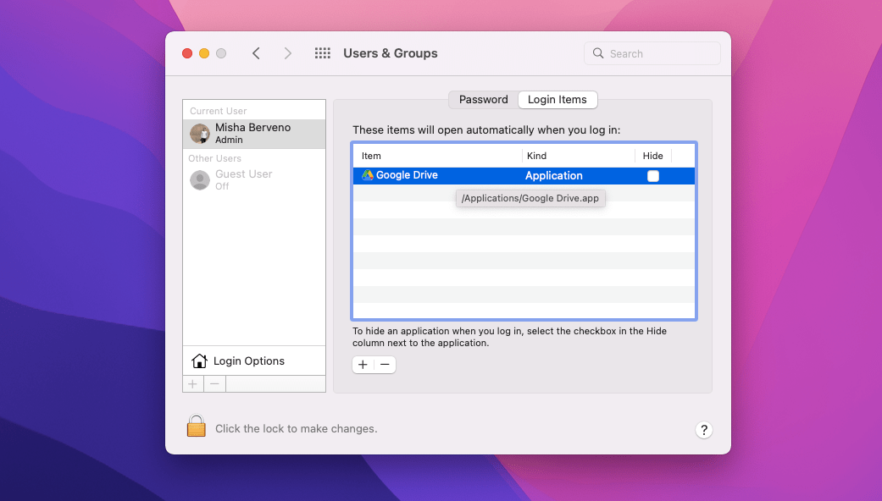Click the house icon next to Login Options
The height and width of the screenshot is (501, 882).
(199, 361)
